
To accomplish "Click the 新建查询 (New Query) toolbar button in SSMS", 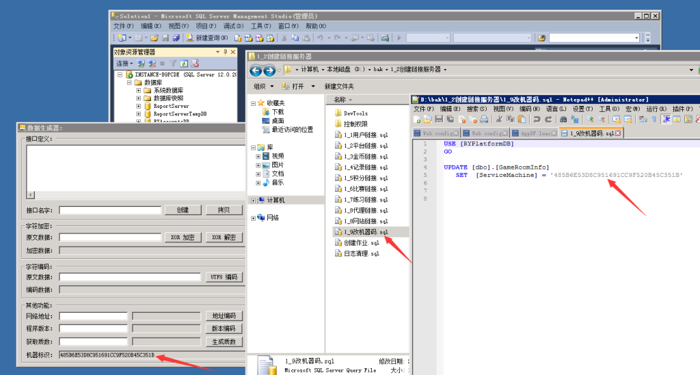I will point(208,38).
